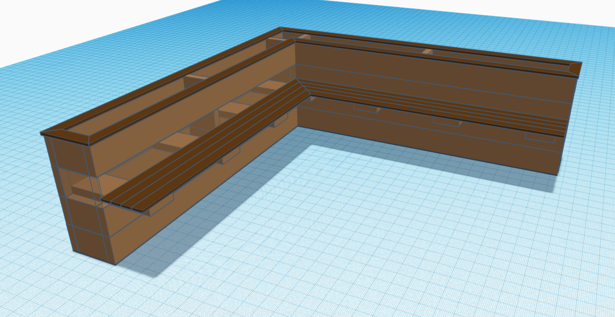
Task: Click rightmost support bracket under right bench
Action: point(540,138)
